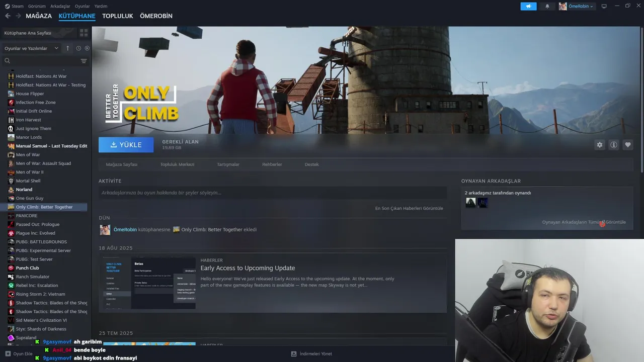The image size is (644, 362).
Task: Open the ÖmeRobin account dropdown
Action: [x=577, y=6]
